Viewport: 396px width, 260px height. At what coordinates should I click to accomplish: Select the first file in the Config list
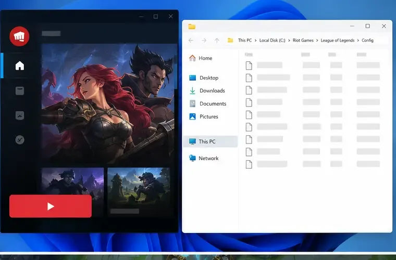coord(313,65)
